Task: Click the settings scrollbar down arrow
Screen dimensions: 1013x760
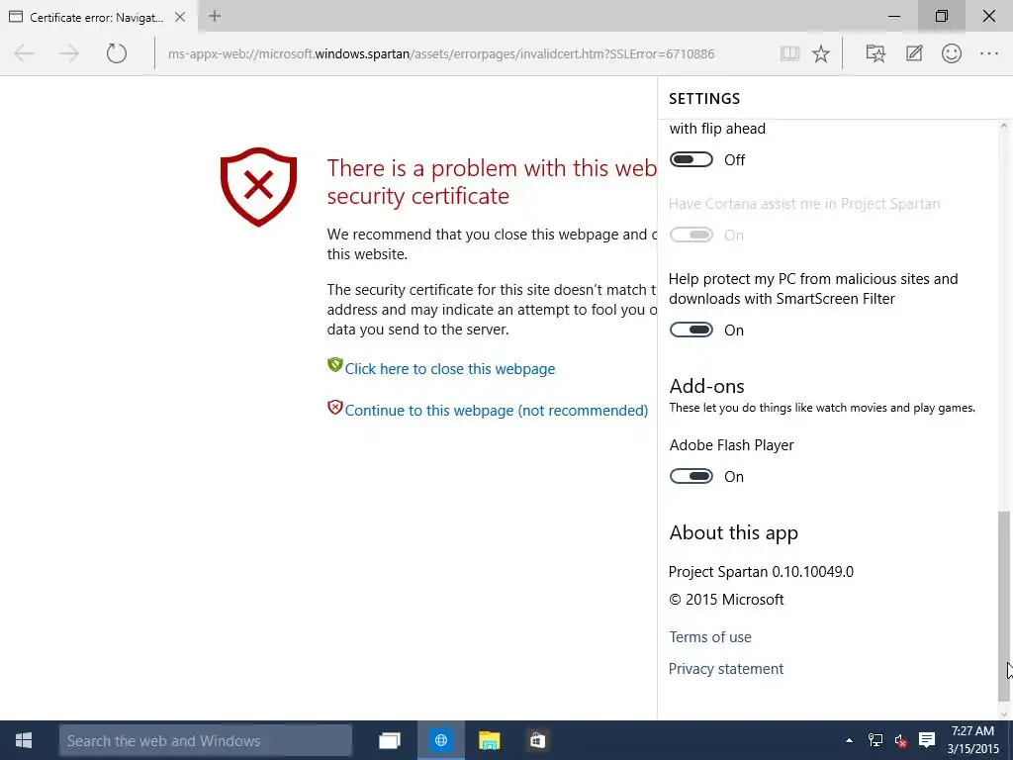Action: (1003, 713)
